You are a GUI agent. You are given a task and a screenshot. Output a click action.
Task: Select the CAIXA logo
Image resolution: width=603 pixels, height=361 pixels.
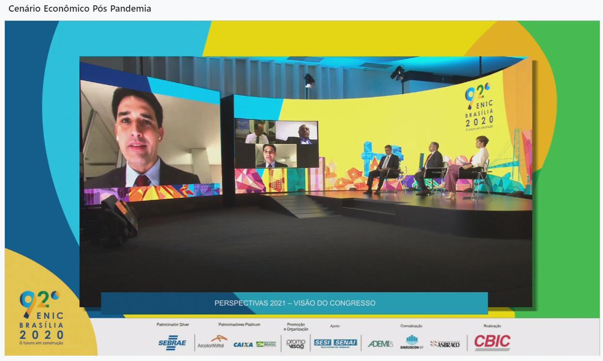(243, 345)
